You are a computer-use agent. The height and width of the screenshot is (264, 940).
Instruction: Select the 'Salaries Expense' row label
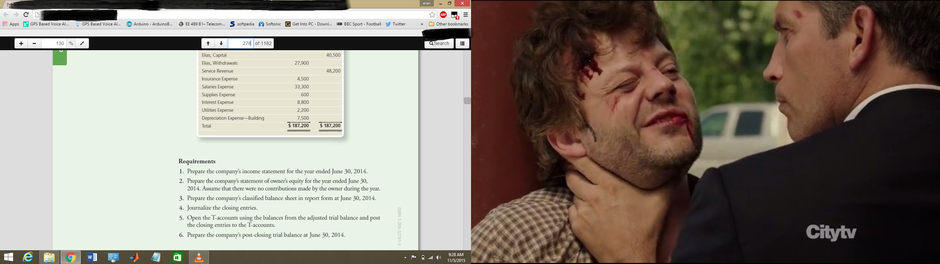[218, 87]
